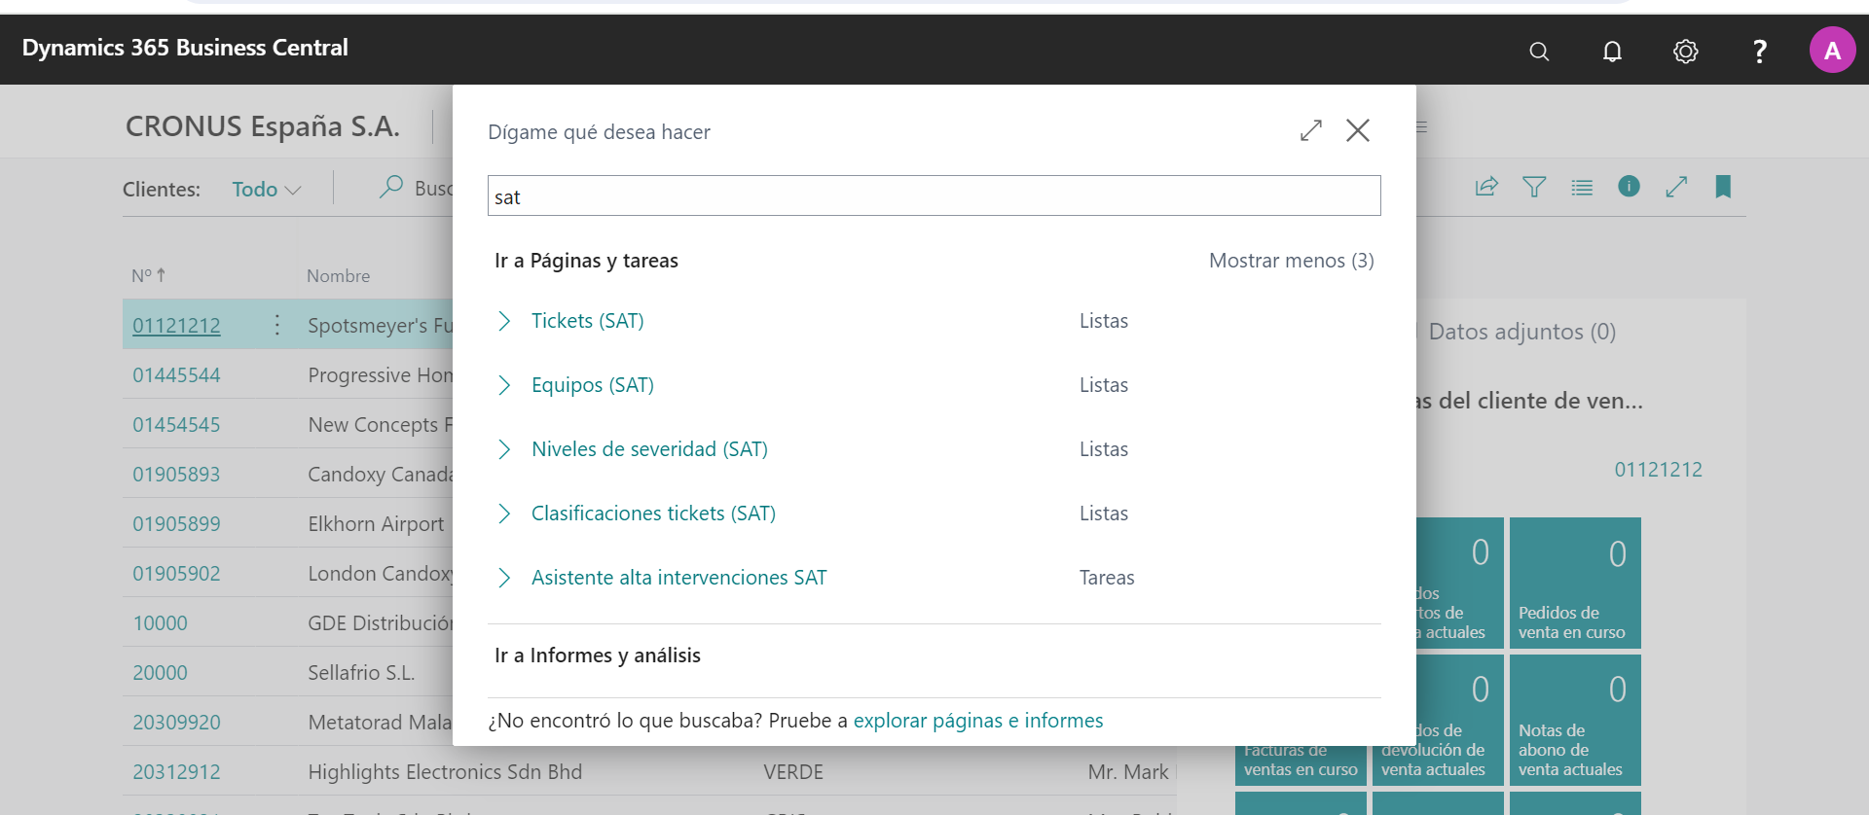Viewport: 1869px width, 815px height.
Task: Close the 'Dígame qué desea hacer' dialog
Action: pos(1358,130)
